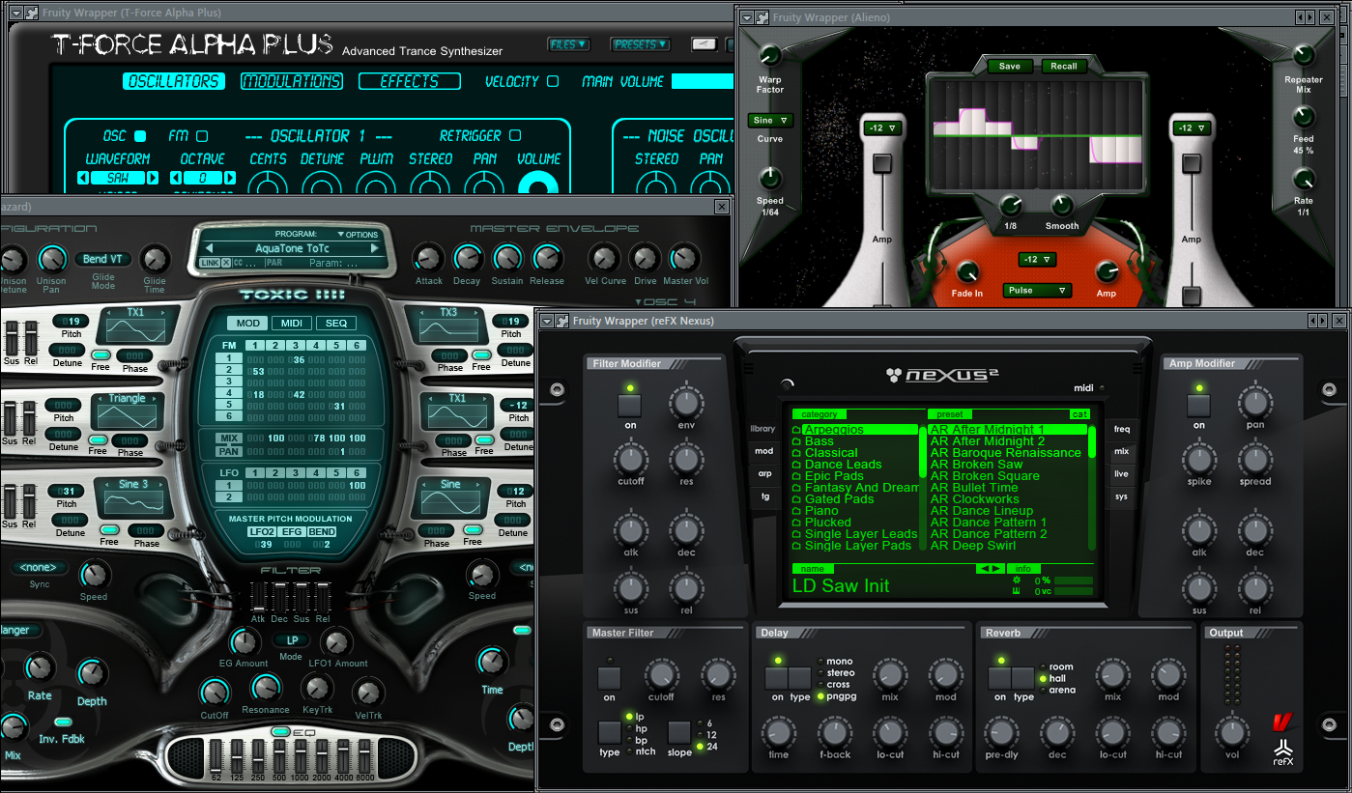1352x793 pixels.
Task: Click the Save button in Alieno
Action: click(x=1010, y=67)
